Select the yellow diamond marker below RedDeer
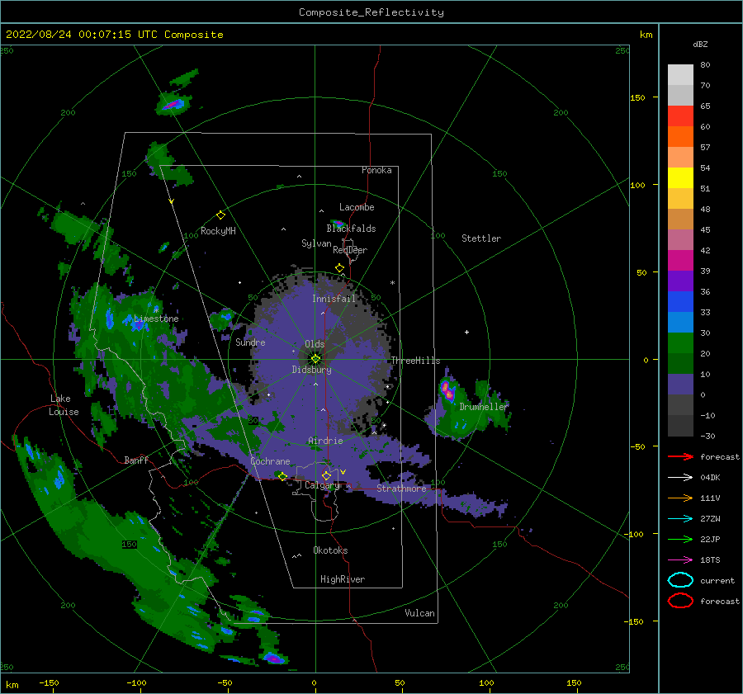The height and width of the screenshot is (694, 743). pos(339,268)
